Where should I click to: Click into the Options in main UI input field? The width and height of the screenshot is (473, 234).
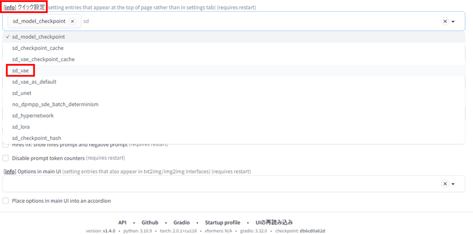click(216, 184)
